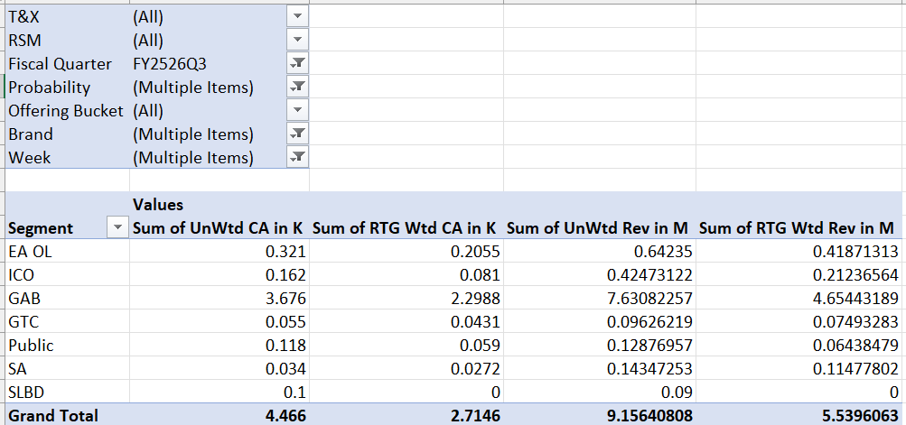This screenshot has width=906, height=425.
Task: Select the Sum of UnWtd CA in K header
Action: pyautogui.click(x=219, y=228)
